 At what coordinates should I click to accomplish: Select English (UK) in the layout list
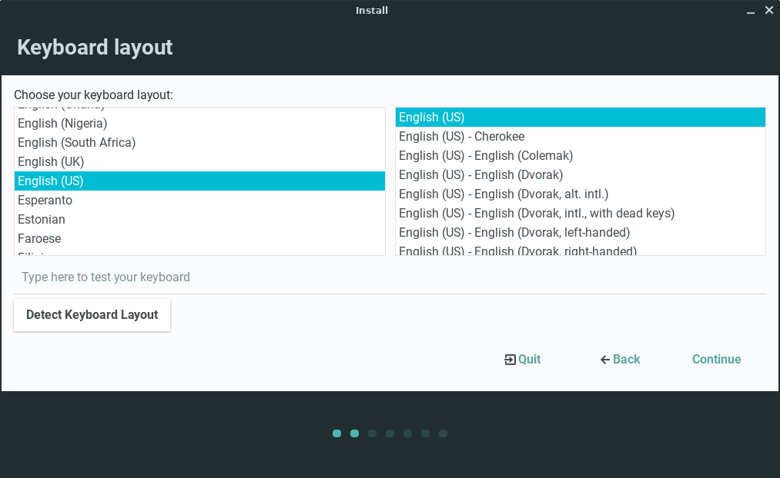(51, 162)
